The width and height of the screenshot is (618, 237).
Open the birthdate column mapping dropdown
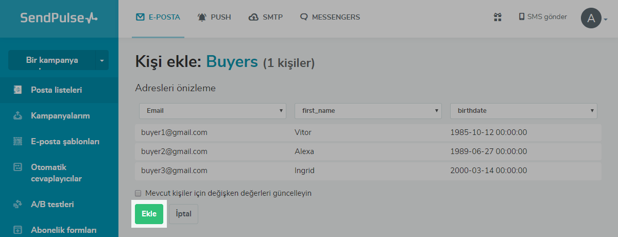pos(523,110)
